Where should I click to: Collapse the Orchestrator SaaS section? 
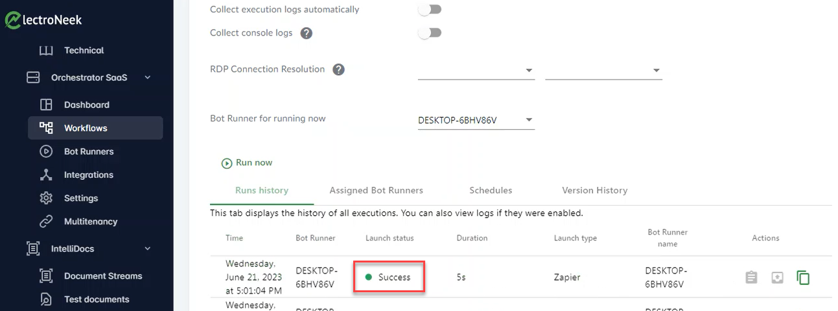click(147, 78)
